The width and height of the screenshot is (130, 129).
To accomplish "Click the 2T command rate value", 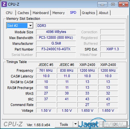I will (87, 105).
